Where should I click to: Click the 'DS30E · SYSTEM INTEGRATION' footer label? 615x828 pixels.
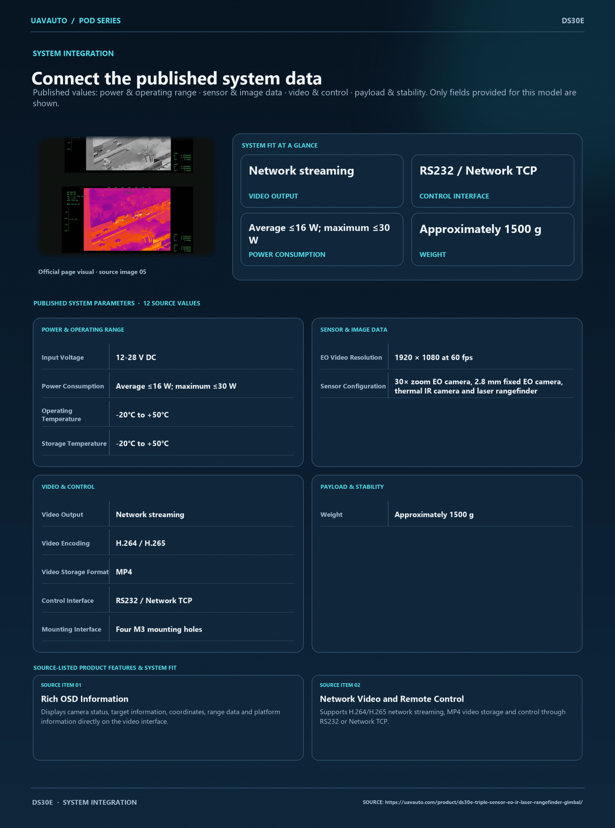click(85, 802)
